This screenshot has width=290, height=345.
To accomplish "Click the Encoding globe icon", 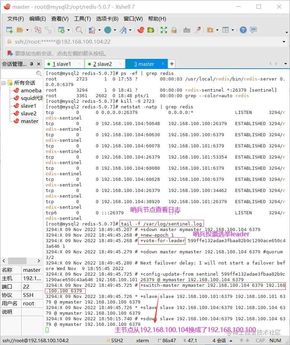I will (x=108, y=30).
